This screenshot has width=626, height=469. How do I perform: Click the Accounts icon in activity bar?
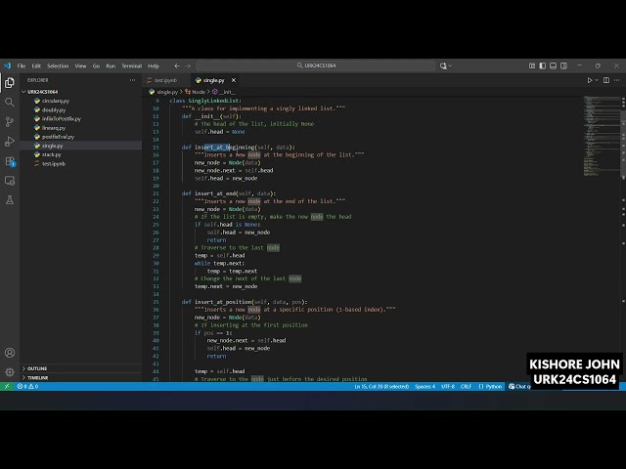[10, 353]
